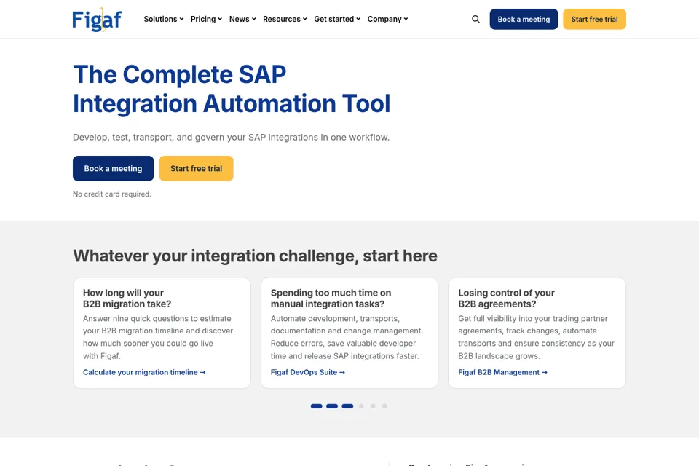699x466 pixels.
Task: Click 'The Complete SAP Integration Automation Tool' headline
Action: (x=232, y=89)
